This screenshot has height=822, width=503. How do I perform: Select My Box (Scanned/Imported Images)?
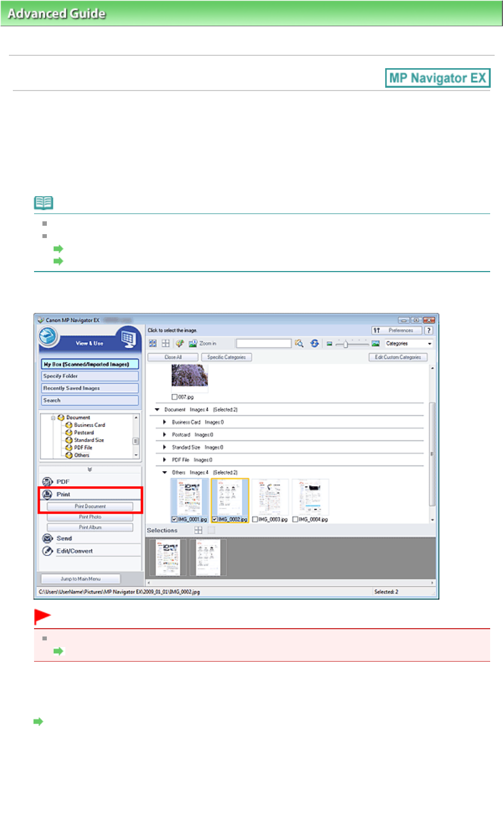pos(89,364)
